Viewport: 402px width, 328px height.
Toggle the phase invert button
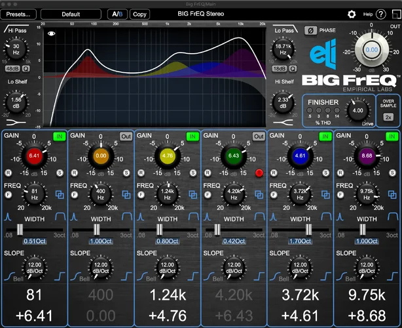(x=312, y=30)
